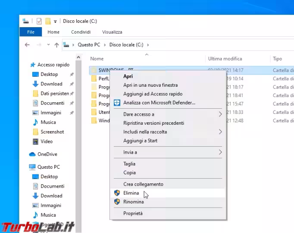Expand the 'Dare accesso a' submenu
294x233 pixels.
click(220, 114)
